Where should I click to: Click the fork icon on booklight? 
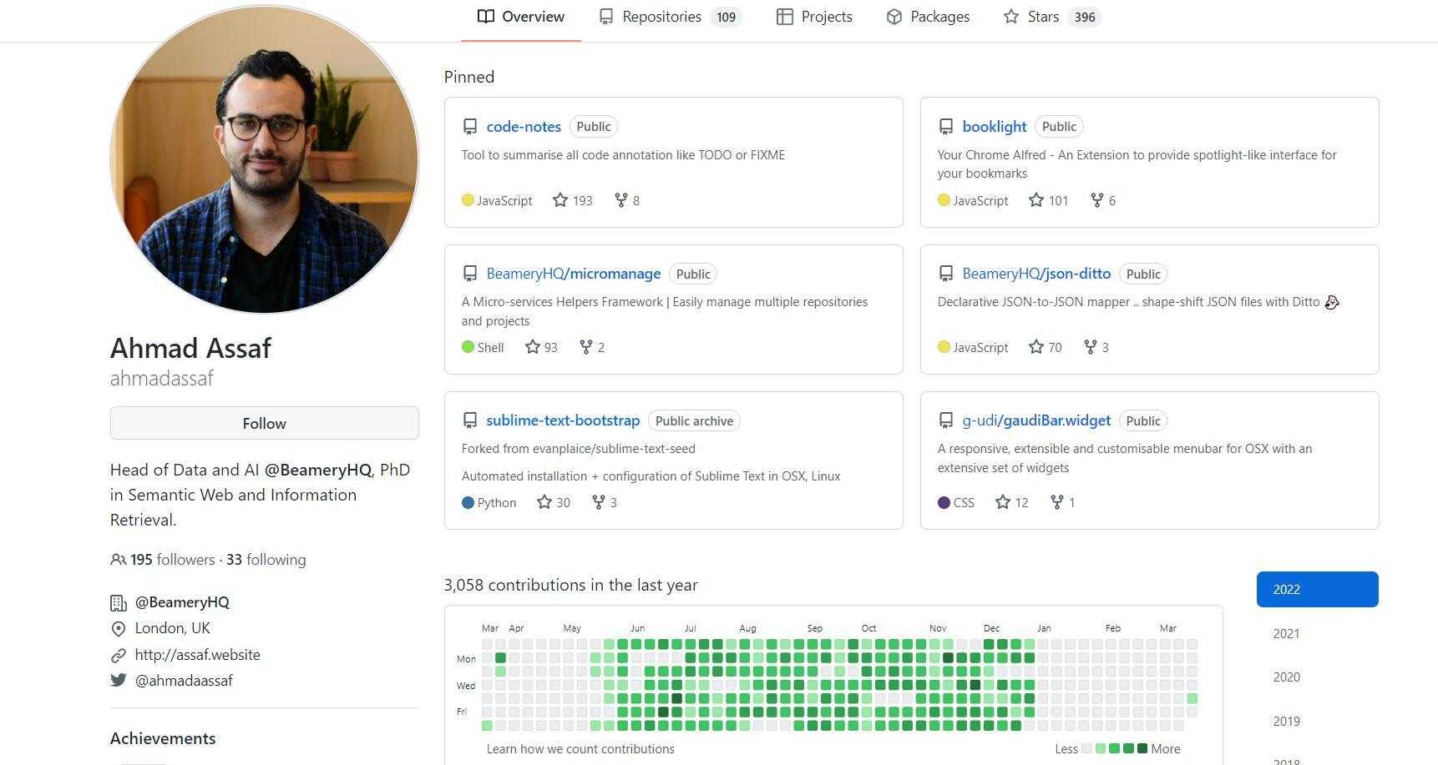click(x=1097, y=200)
